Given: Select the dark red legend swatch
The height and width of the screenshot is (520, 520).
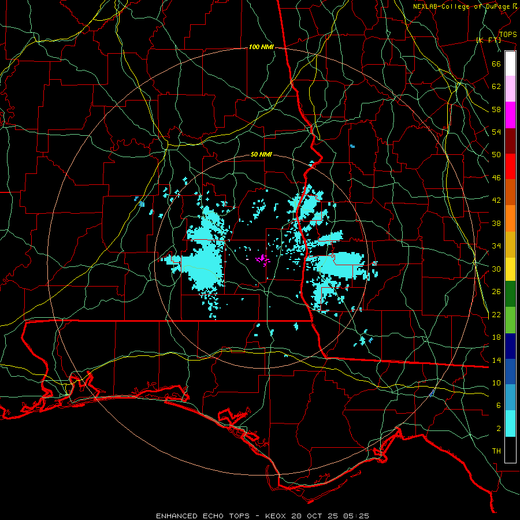Looking at the screenshot, I should 510,141.
